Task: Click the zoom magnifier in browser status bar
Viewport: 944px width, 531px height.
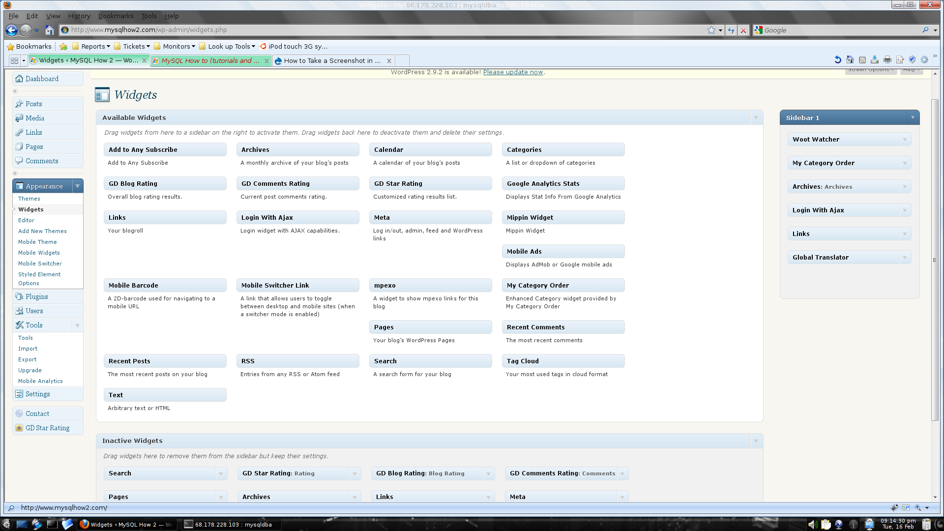Action: click(x=917, y=507)
